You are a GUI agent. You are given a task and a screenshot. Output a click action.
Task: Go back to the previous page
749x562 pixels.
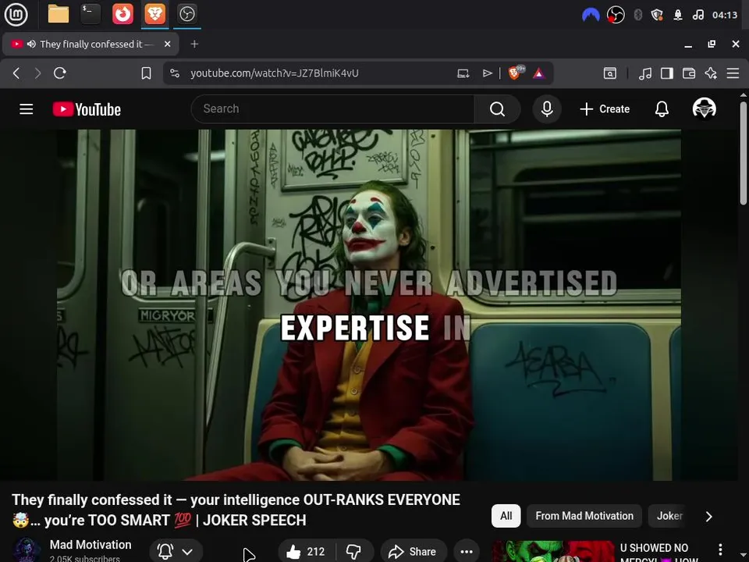[x=16, y=73]
